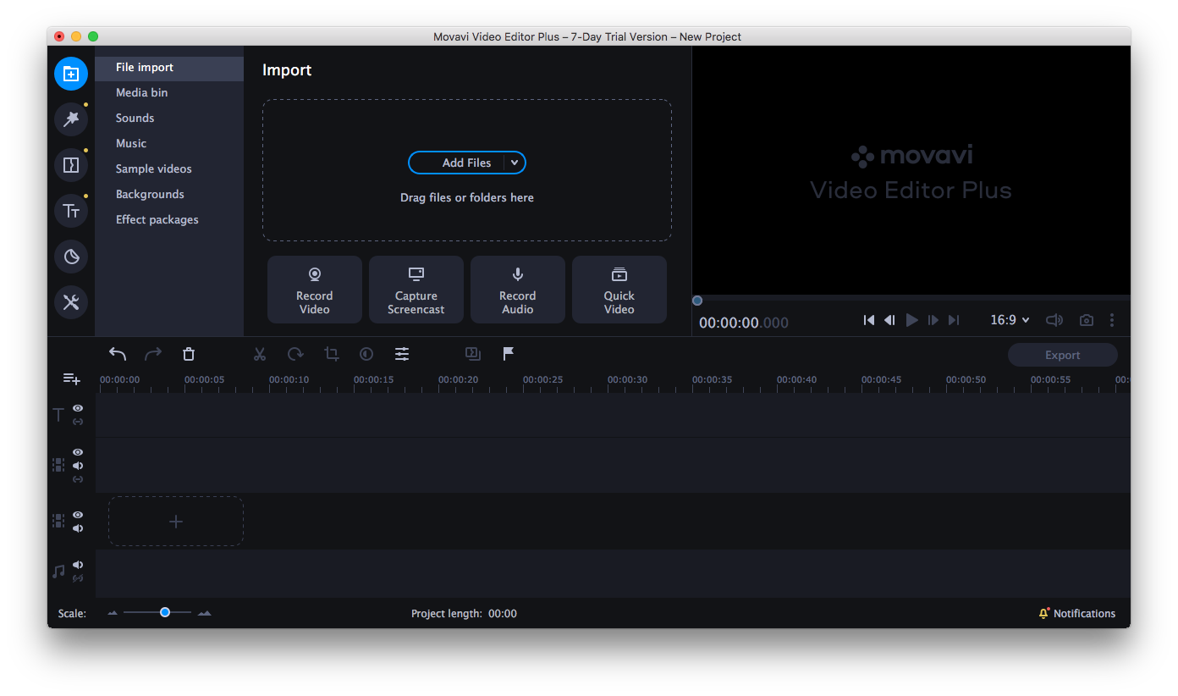This screenshot has width=1178, height=696.
Task: Open the preview more options dots
Action: 1112,320
